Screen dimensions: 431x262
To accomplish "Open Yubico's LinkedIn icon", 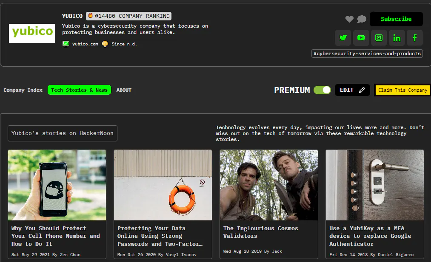I will (397, 38).
